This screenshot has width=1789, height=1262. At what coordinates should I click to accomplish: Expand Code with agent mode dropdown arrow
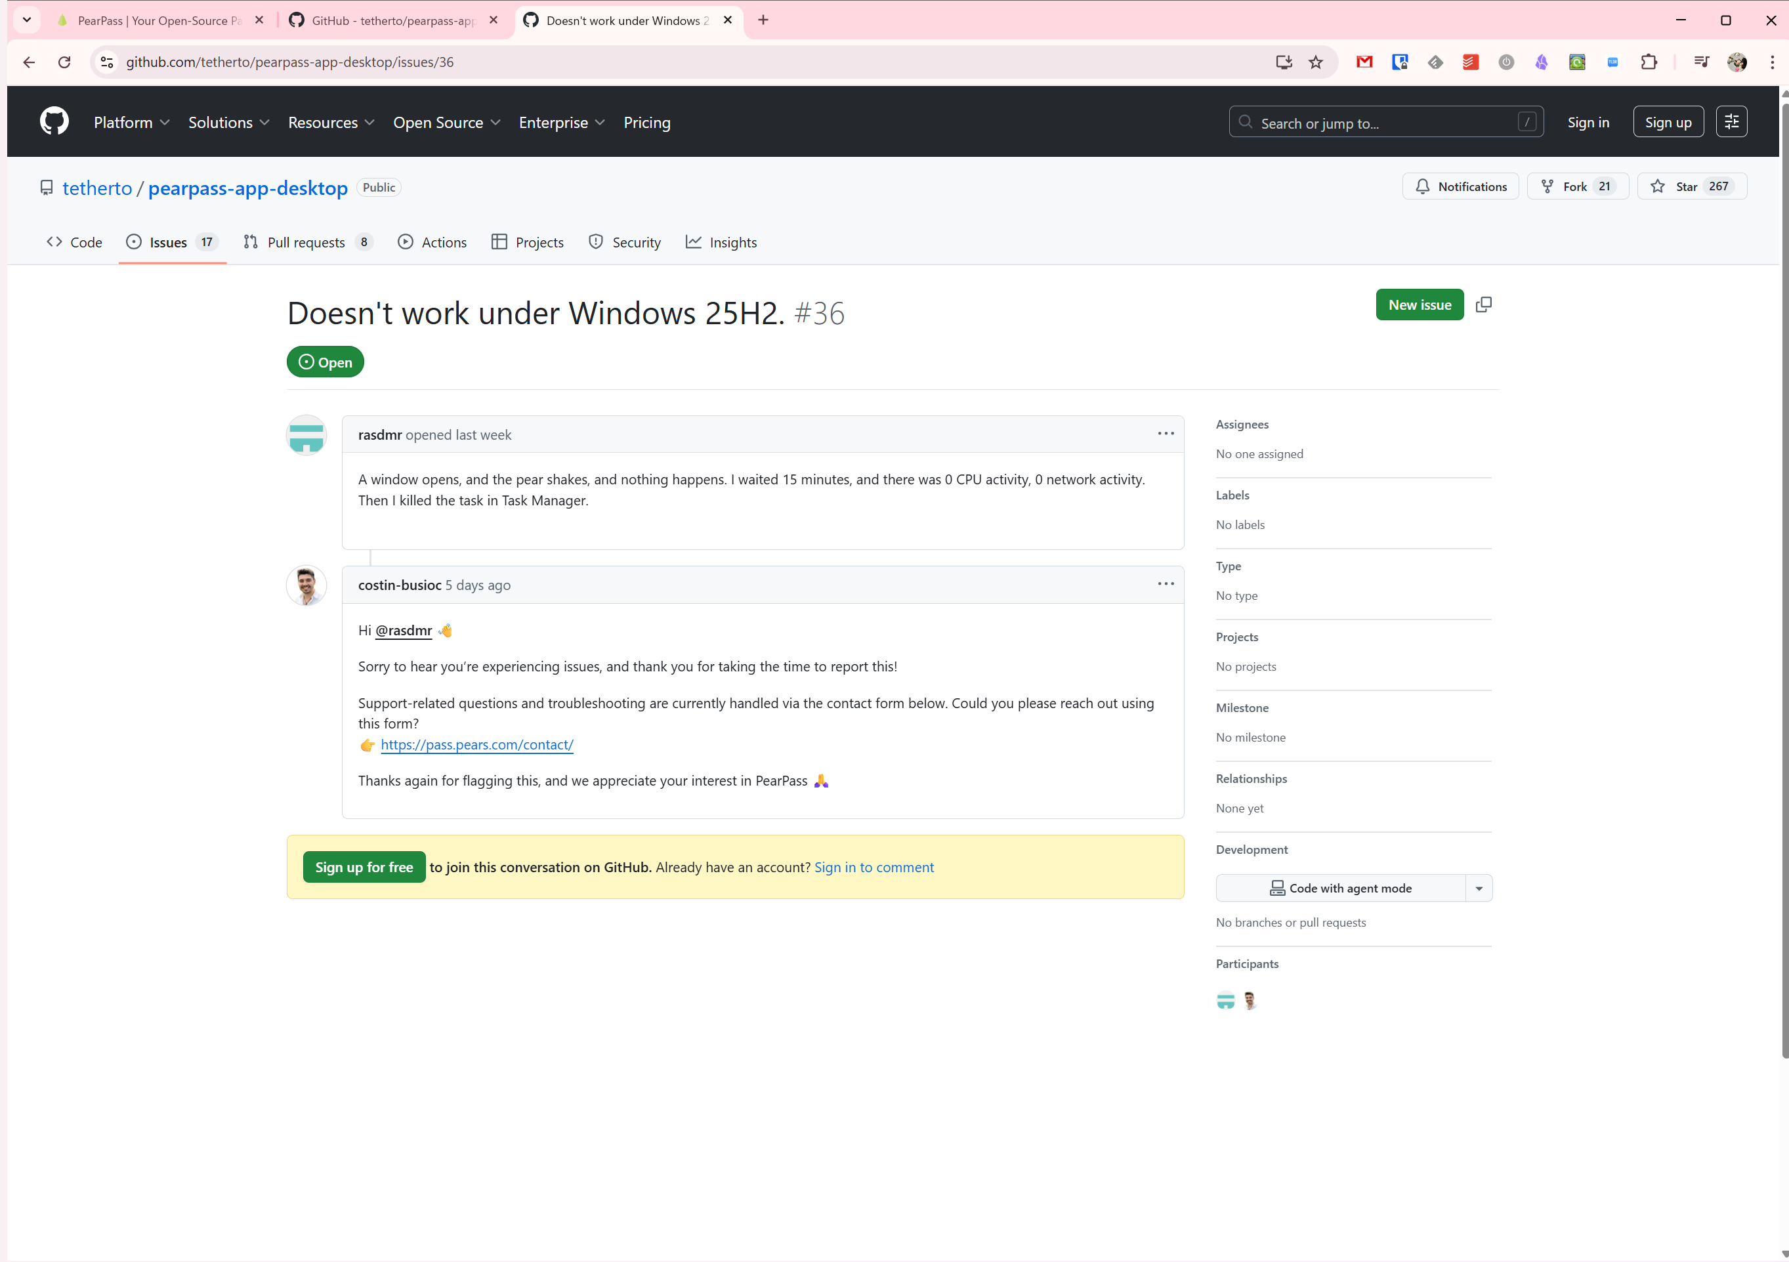[1479, 888]
